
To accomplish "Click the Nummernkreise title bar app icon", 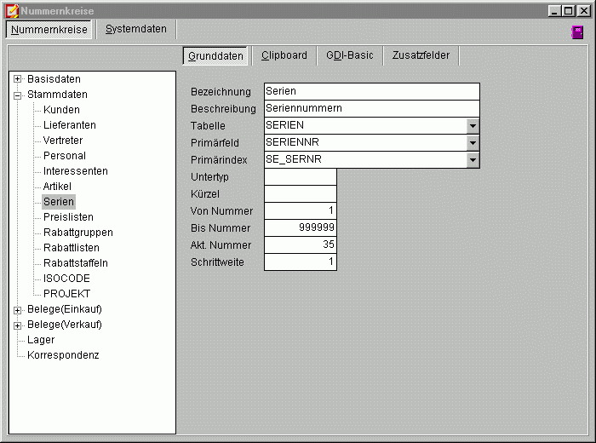I will [12, 11].
